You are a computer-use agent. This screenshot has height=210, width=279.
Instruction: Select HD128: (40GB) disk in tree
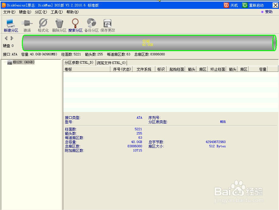[x=23, y=62]
